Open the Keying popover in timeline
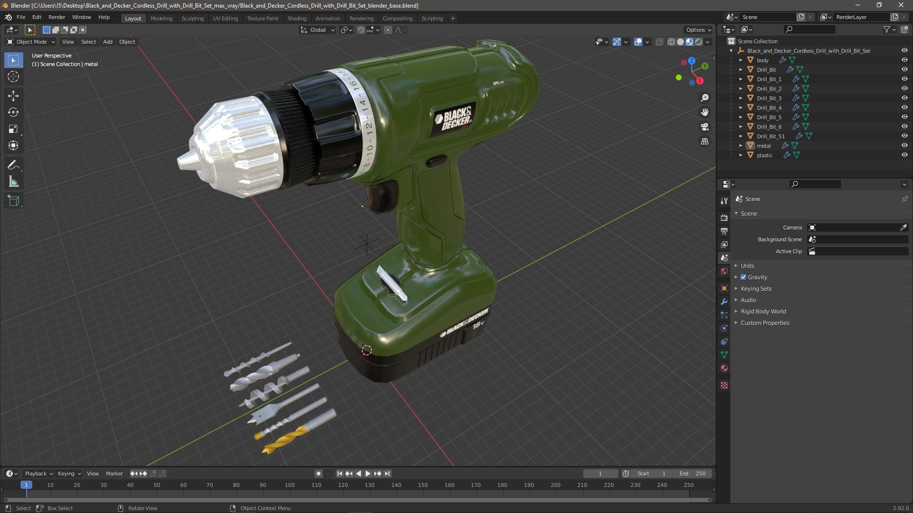The image size is (913, 513). (x=69, y=474)
